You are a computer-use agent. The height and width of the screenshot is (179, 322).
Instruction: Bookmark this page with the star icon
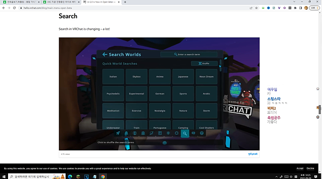(x=256, y=8)
